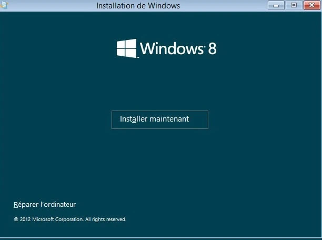Click the 2012 year in the footer
Image resolution: width=322 pixels, height=240 pixels.
(x=25, y=219)
